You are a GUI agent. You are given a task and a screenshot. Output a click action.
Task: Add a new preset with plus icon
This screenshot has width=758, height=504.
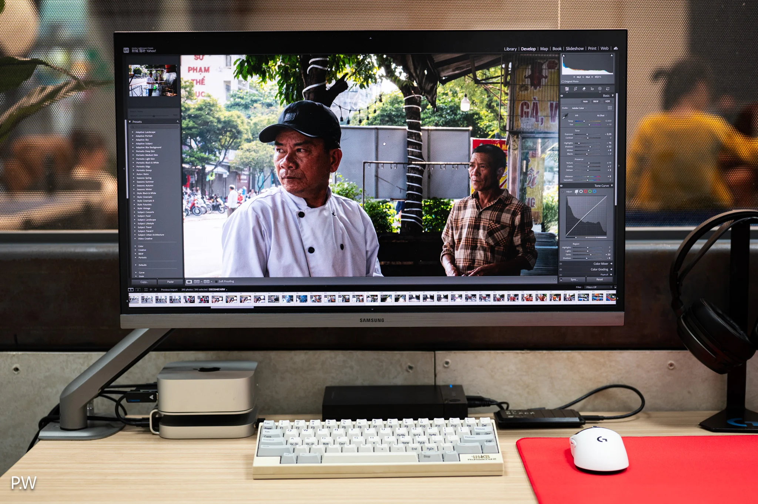(178, 122)
